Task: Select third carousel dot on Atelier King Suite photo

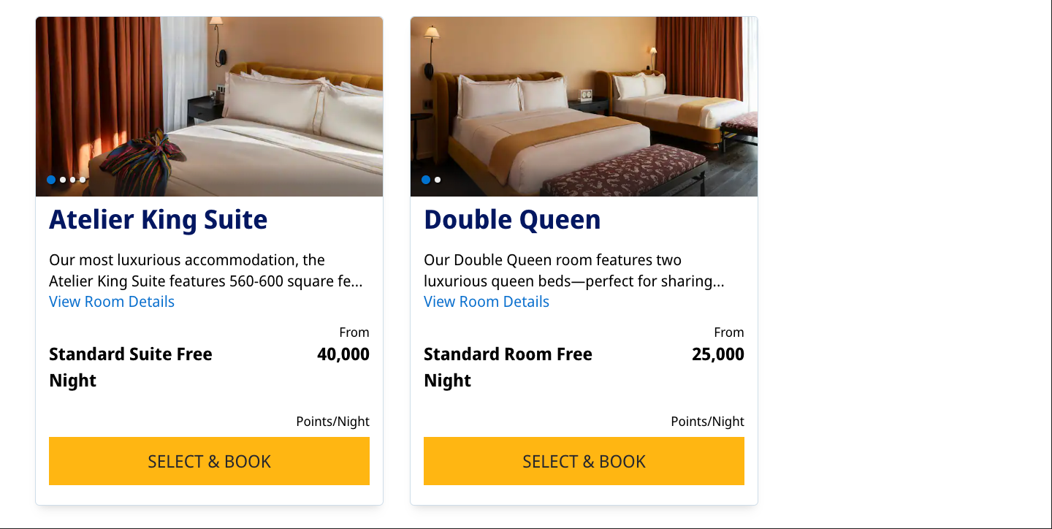Action: click(x=73, y=180)
